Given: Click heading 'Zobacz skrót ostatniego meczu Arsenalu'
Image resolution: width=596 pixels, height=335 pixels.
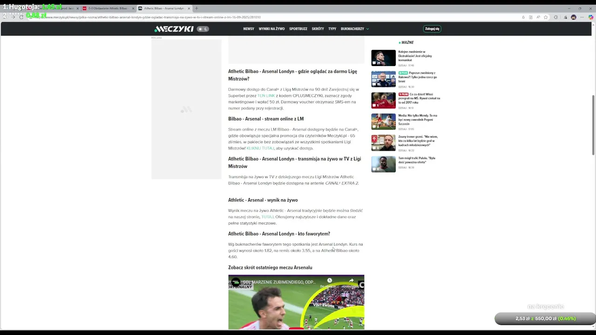Looking at the screenshot, I should pyautogui.click(x=270, y=268).
